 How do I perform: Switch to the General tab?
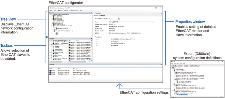click(x=96, y=15)
